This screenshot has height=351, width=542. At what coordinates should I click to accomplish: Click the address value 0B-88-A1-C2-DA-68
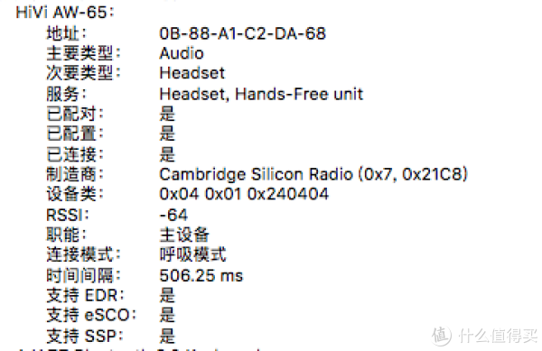point(242,33)
